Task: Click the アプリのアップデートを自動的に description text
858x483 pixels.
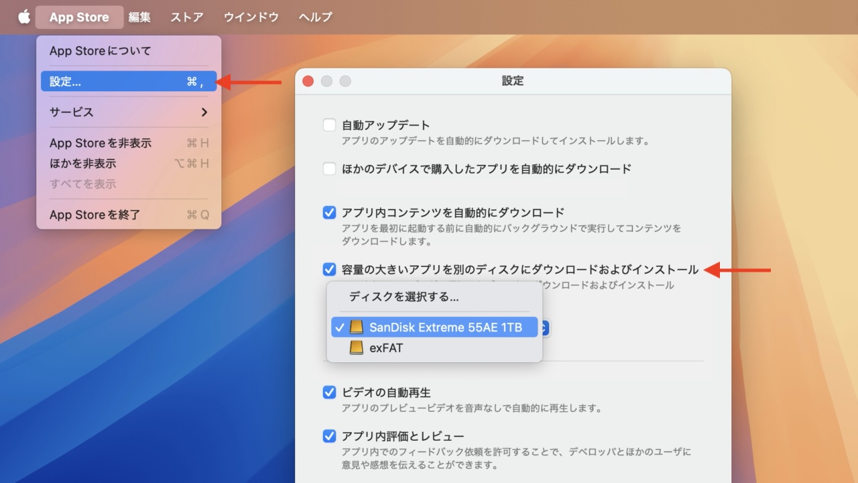Action: click(x=495, y=141)
